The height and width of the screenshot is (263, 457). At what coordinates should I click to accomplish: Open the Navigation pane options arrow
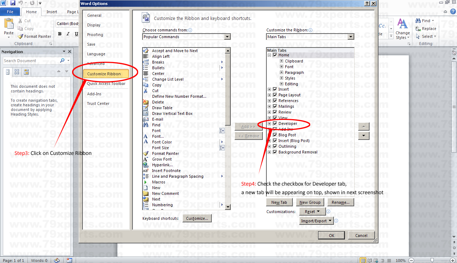[64, 52]
